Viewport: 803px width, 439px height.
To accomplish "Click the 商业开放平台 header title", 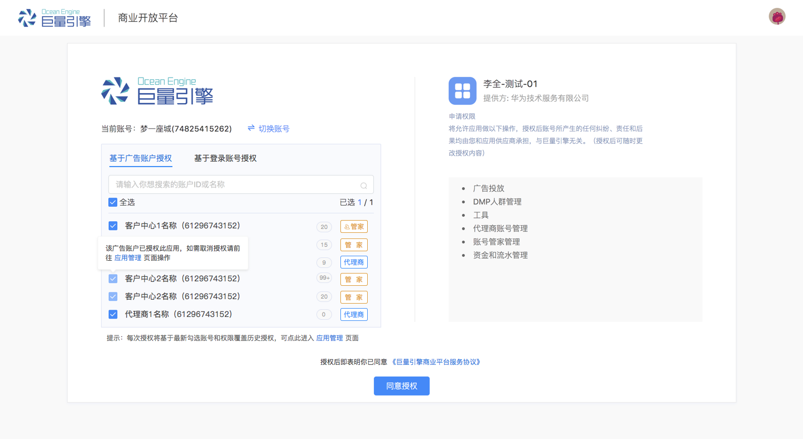I will pyautogui.click(x=148, y=18).
